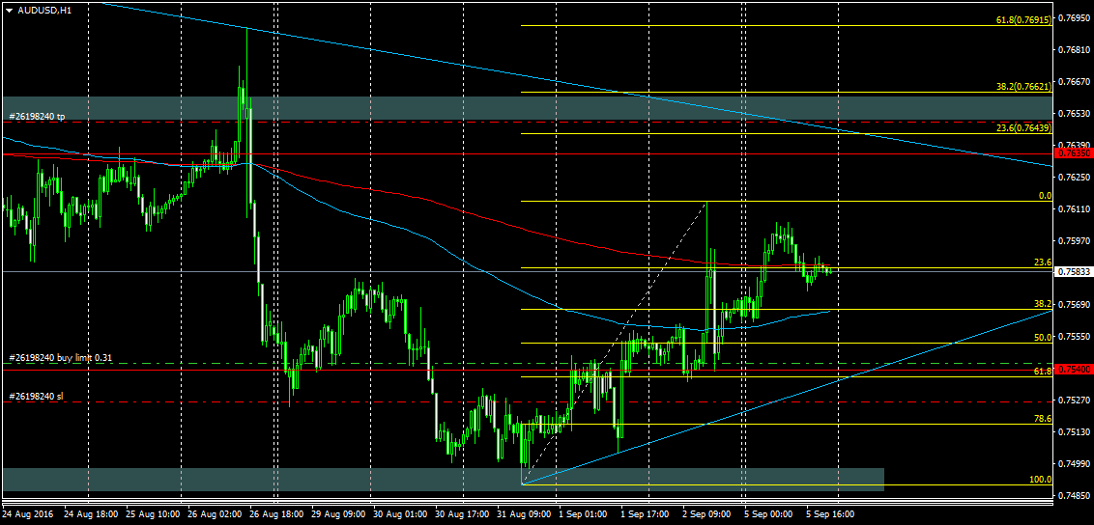
Task: Click the 31 Aug 09:00 time label
Action: (524, 514)
